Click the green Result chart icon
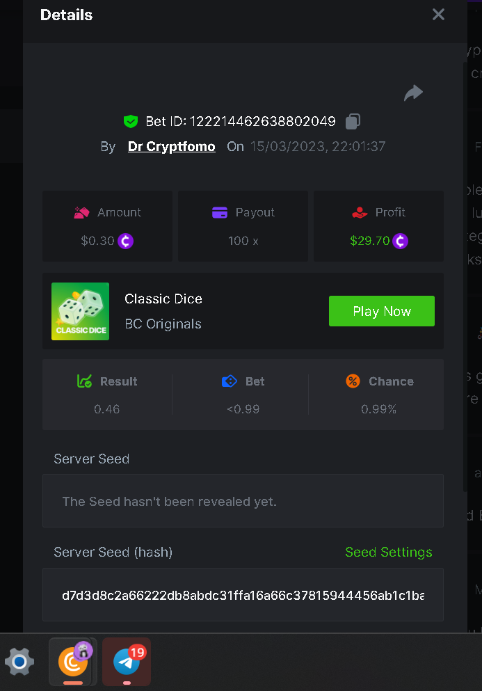Screen dimensions: 482x691 pyautogui.click(x=84, y=381)
